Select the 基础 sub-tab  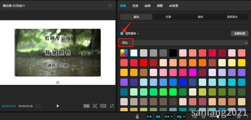[x=136, y=17]
